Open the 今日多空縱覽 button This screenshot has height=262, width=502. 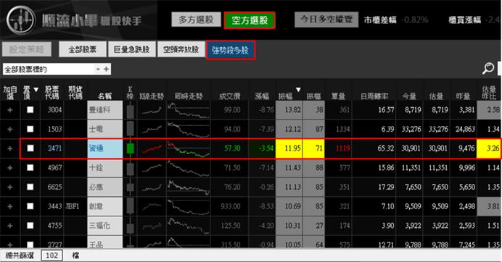(x=326, y=20)
